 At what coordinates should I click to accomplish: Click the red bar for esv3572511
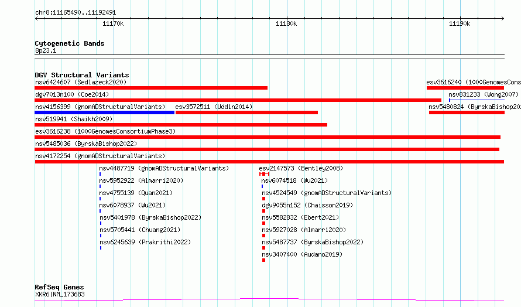(246, 112)
